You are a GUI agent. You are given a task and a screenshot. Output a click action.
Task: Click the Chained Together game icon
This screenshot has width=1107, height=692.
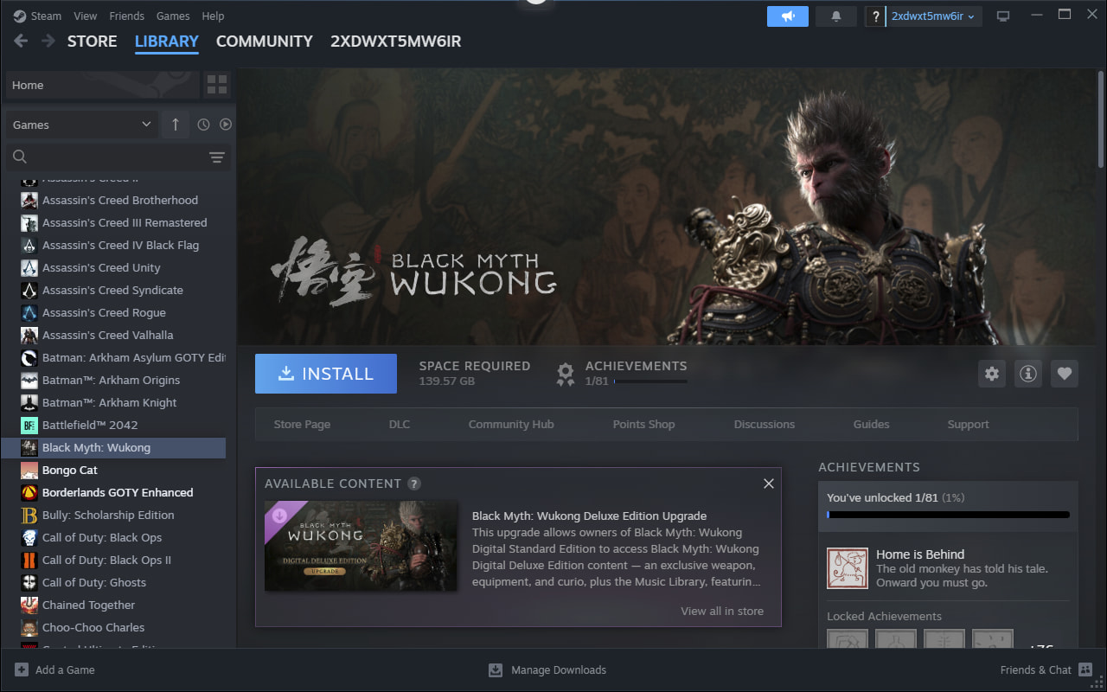coord(29,605)
